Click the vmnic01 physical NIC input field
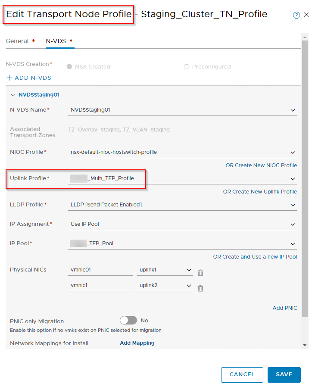 click(x=100, y=270)
